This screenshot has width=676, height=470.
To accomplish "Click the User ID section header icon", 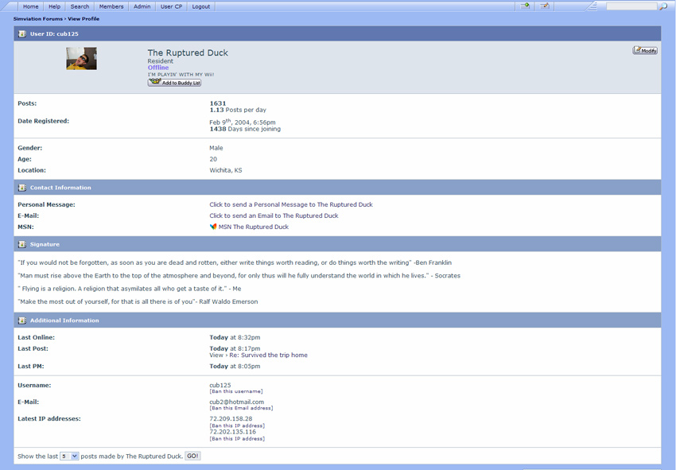I will click(21, 34).
